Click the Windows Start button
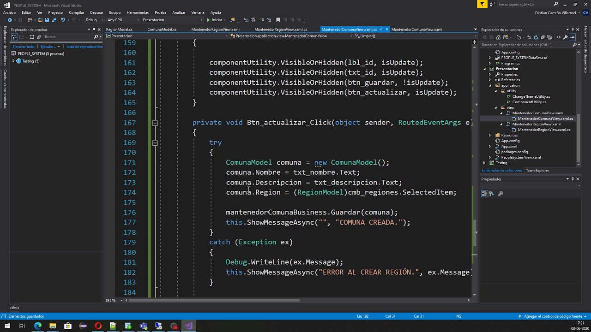The height and width of the screenshot is (332, 591). point(7,326)
